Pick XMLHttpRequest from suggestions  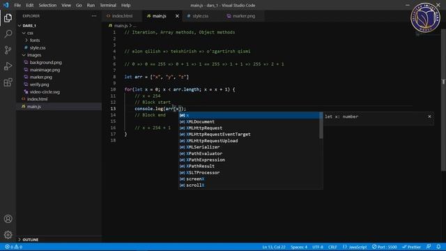pyautogui.click(x=249, y=128)
